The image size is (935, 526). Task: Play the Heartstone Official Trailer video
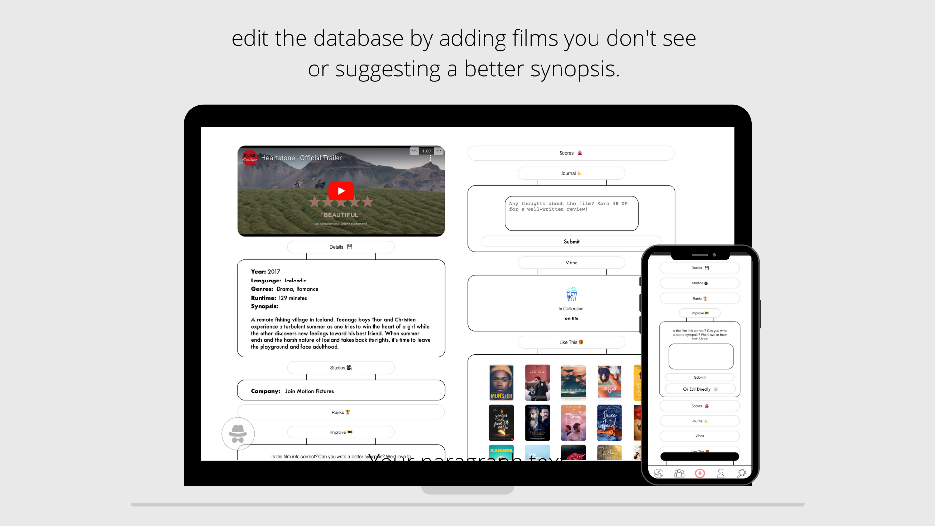[x=341, y=191]
